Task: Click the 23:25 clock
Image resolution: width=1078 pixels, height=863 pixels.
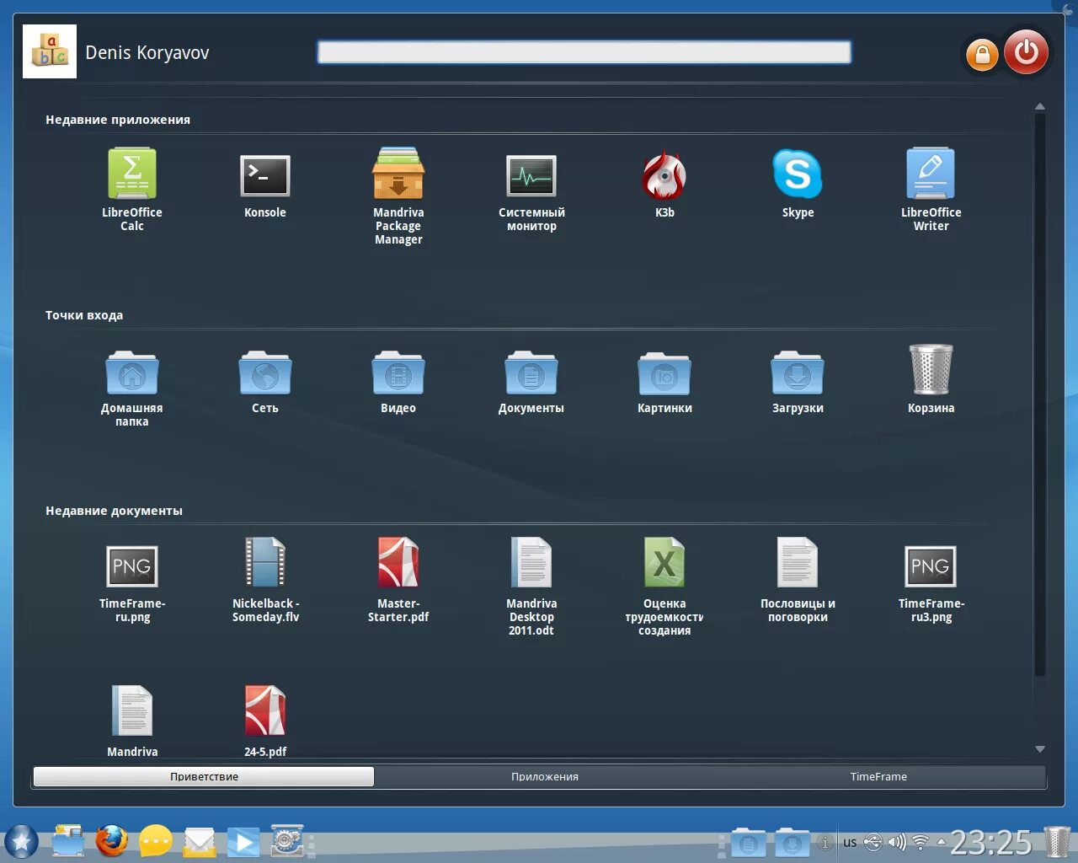Action: [x=991, y=842]
